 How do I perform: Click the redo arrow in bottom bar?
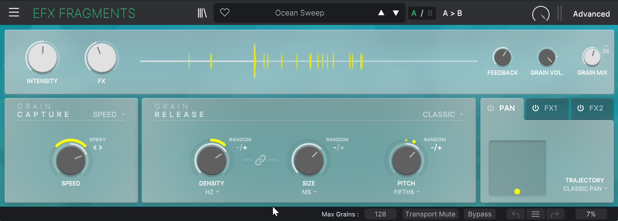(x=555, y=214)
